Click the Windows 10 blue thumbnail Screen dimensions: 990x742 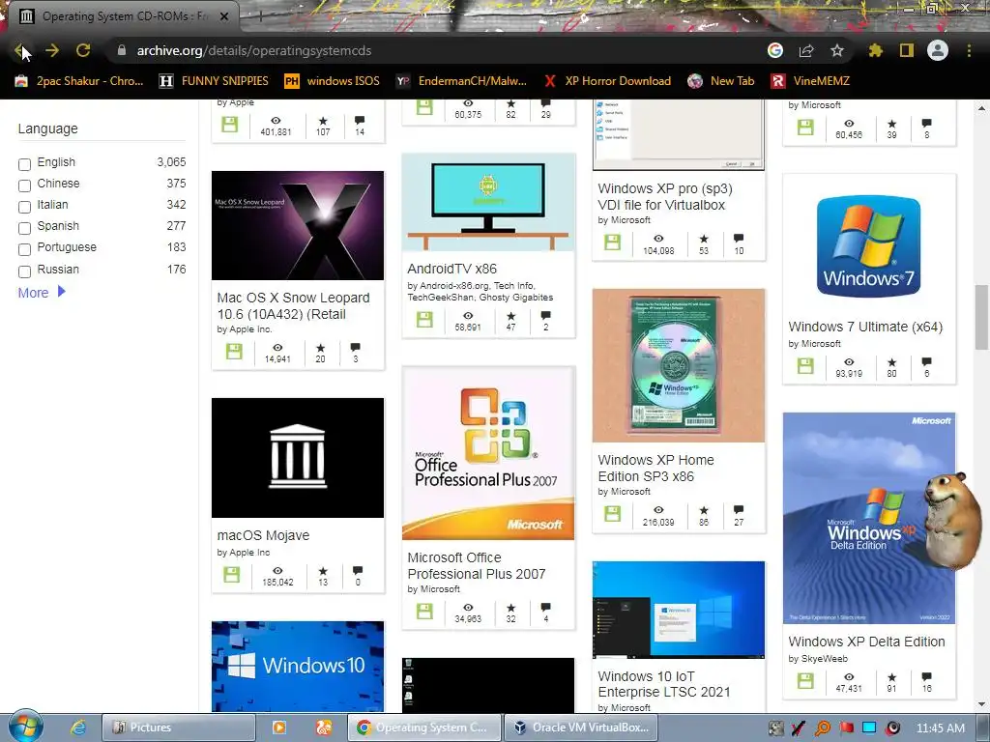tap(298, 667)
